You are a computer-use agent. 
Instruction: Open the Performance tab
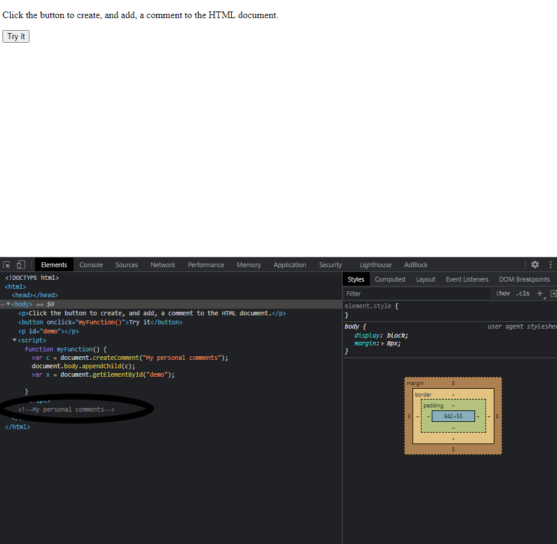click(206, 265)
